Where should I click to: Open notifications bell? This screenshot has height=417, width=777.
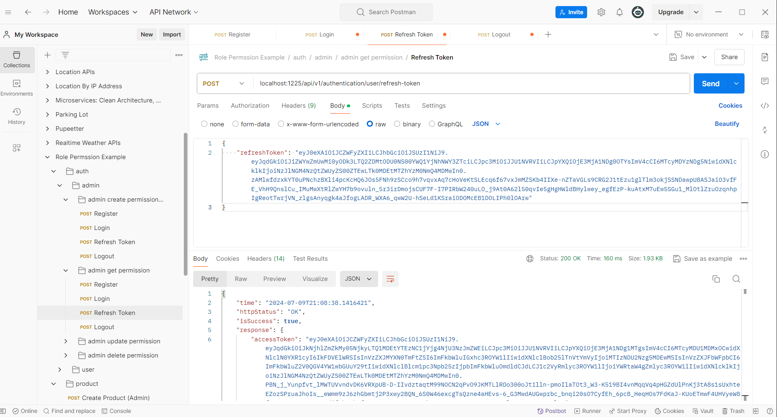(620, 12)
